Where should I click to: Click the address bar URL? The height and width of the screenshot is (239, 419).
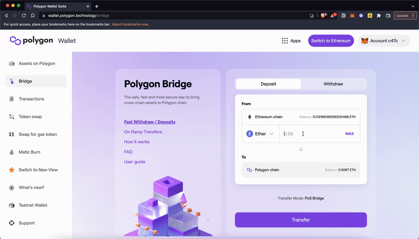click(79, 16)
